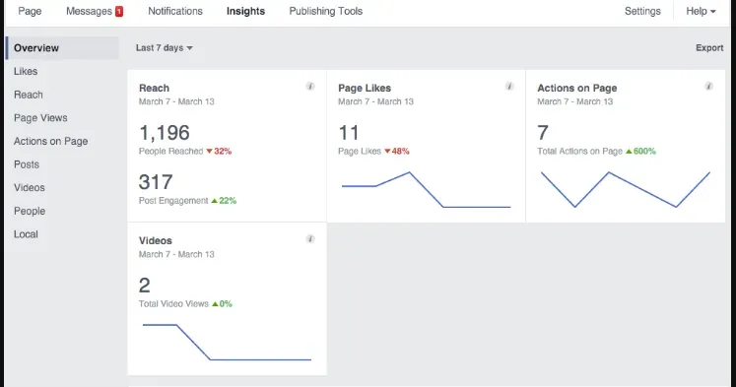Screen dimensions: 736x387
Task: Click the 7 Total Actions figure
Action: coord(543,133)
